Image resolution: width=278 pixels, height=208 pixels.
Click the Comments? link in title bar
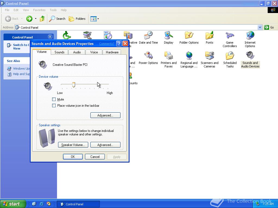(x=106, y=44)
